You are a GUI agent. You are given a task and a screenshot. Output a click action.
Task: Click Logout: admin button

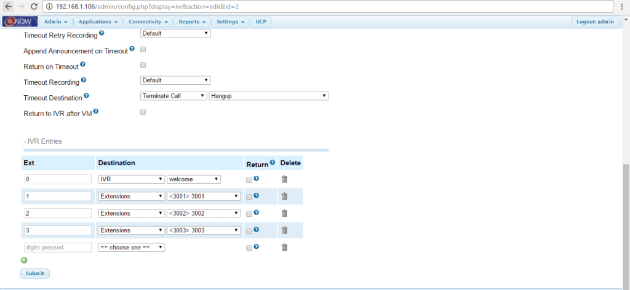click(x=595, y=22)
